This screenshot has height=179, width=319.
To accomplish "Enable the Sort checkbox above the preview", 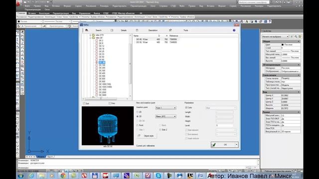I will [84, 103].
